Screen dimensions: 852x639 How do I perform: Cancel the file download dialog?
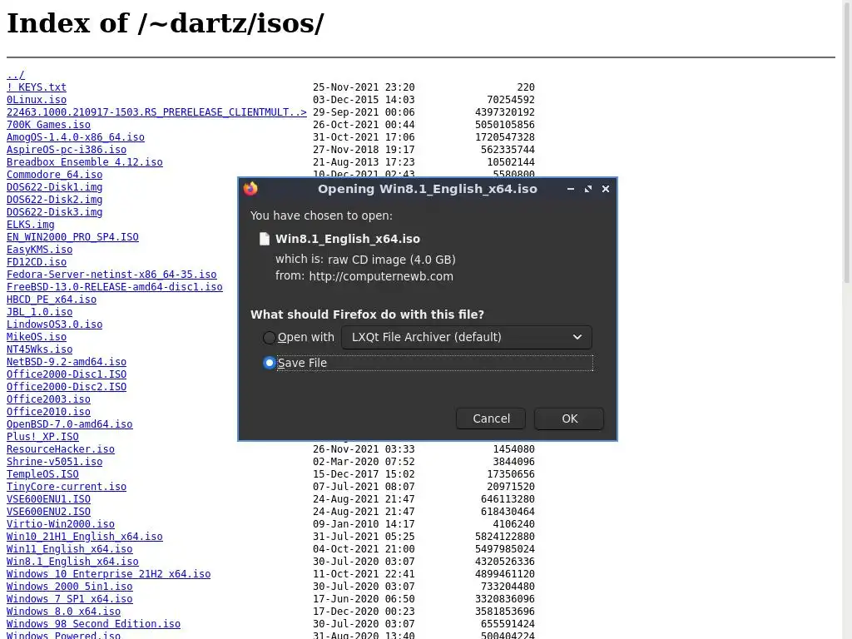491,419
